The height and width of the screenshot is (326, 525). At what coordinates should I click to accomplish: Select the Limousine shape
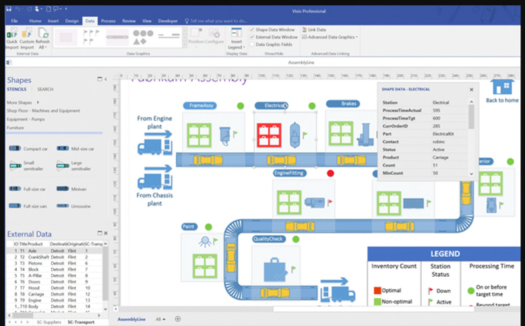point(63,206)
